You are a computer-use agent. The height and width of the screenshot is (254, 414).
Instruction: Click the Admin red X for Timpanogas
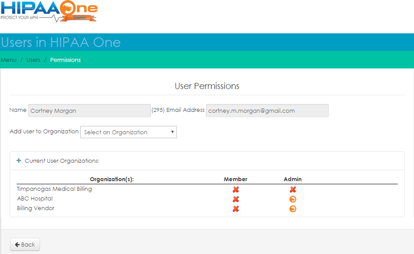(x=293, y=190)
